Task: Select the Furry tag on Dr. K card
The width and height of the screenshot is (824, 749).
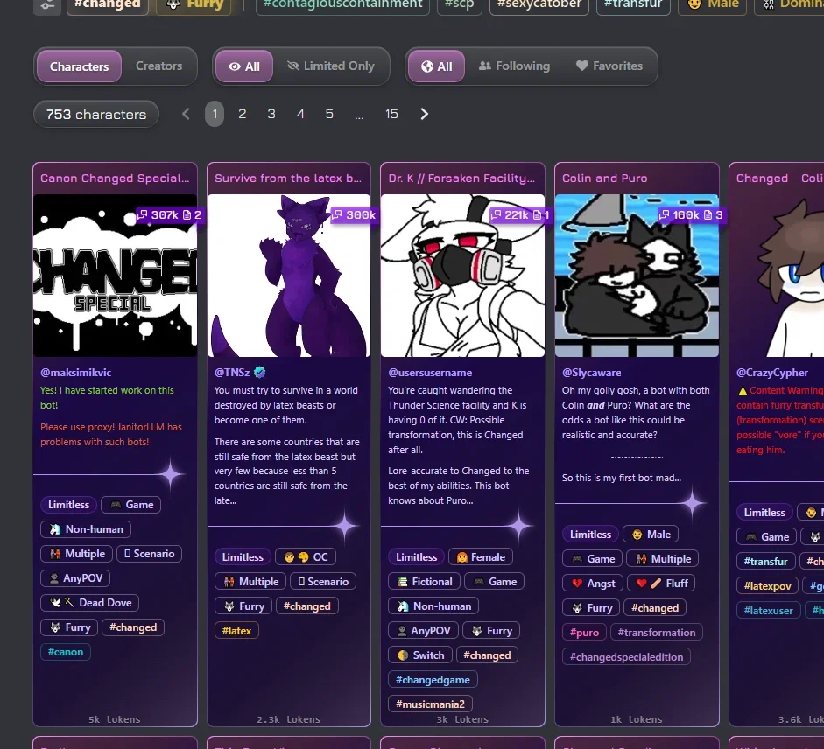Action: click(491, 631)
